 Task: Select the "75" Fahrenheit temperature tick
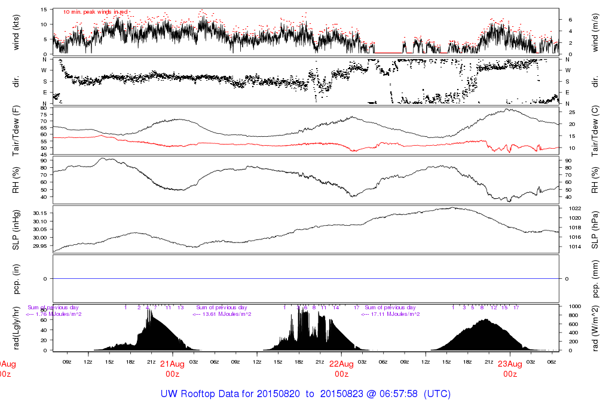(x=44, y=115)
